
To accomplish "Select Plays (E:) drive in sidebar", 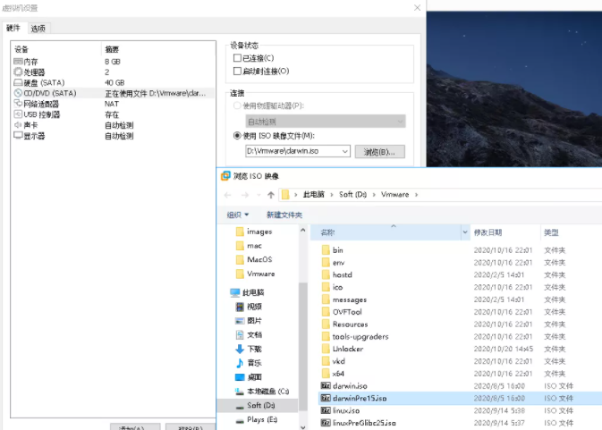I will 257,419.
